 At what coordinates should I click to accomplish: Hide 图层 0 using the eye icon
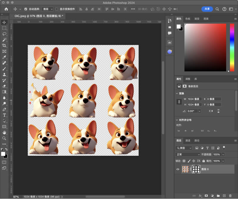tap(178, 169)
